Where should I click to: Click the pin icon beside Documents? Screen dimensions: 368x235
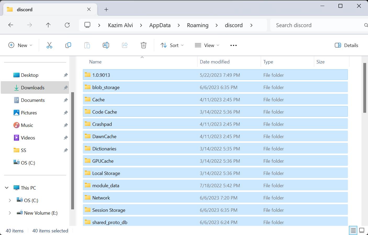click(x=66, y=100)
